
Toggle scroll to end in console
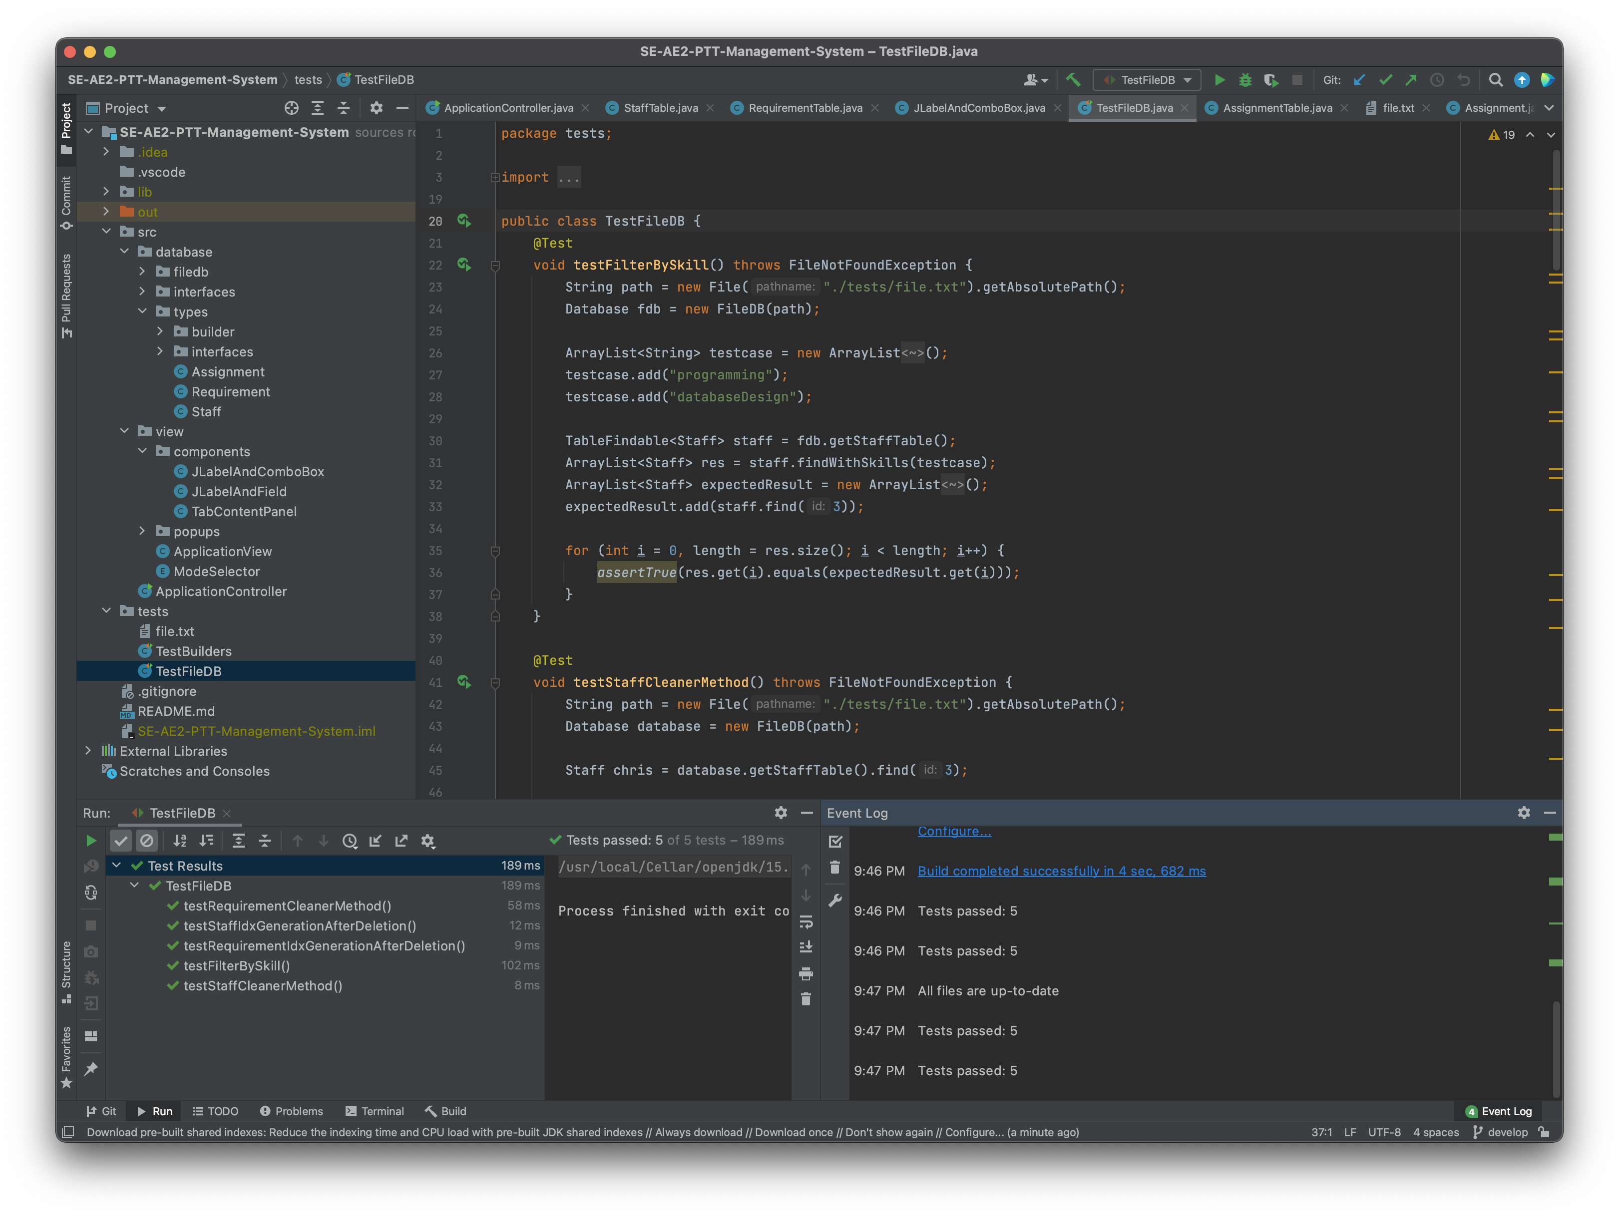806,947
